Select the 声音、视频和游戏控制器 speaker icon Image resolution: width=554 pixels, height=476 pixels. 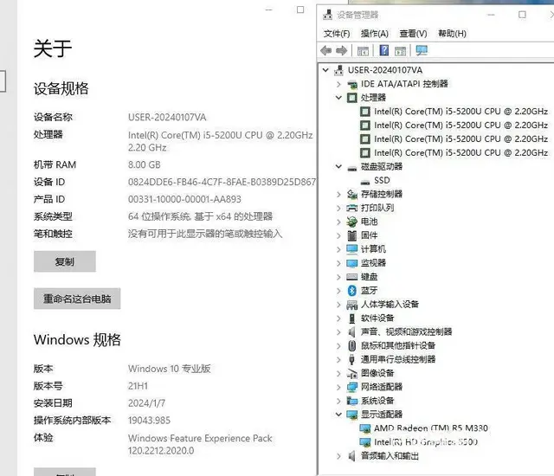tap(352, 332)
